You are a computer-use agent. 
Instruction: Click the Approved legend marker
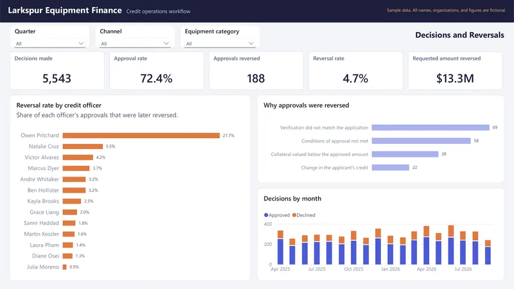tap(266, 215)
